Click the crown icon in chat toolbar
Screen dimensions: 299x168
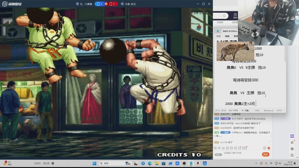[223, 148]
